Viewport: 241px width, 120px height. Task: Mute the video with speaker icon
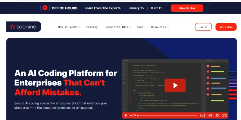[210, 115]
